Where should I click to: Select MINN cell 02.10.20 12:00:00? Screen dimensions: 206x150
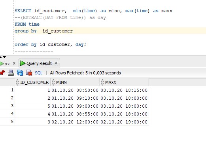(75, 122)
